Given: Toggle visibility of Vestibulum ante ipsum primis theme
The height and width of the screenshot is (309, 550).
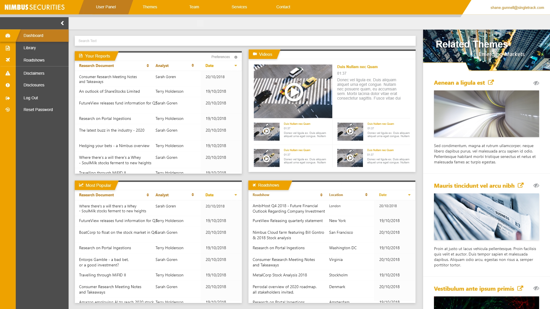Looking at the screenshot, I should pyautogui.click(x=536, y=288).
